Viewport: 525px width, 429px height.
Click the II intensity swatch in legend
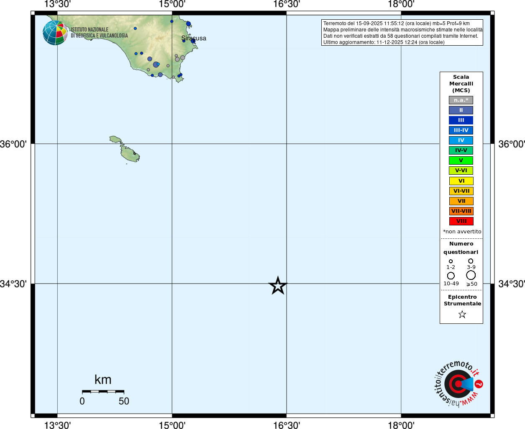pyautogui.click(x=461, y=110)
